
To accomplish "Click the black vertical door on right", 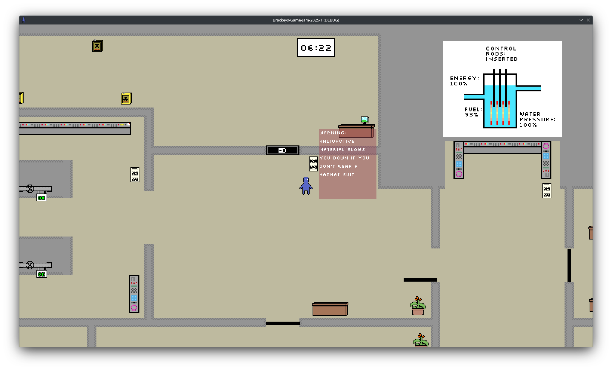I will coord(569,265).
